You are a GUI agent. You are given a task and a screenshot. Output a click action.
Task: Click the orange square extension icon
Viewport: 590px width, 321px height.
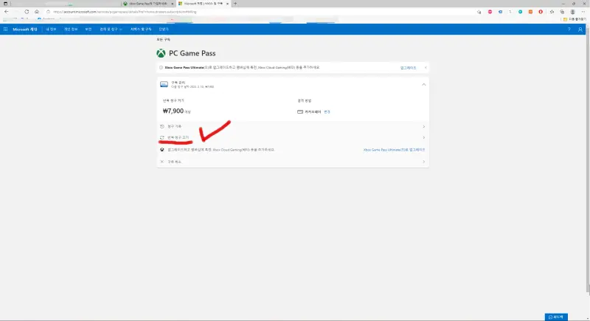pos(530,12)
